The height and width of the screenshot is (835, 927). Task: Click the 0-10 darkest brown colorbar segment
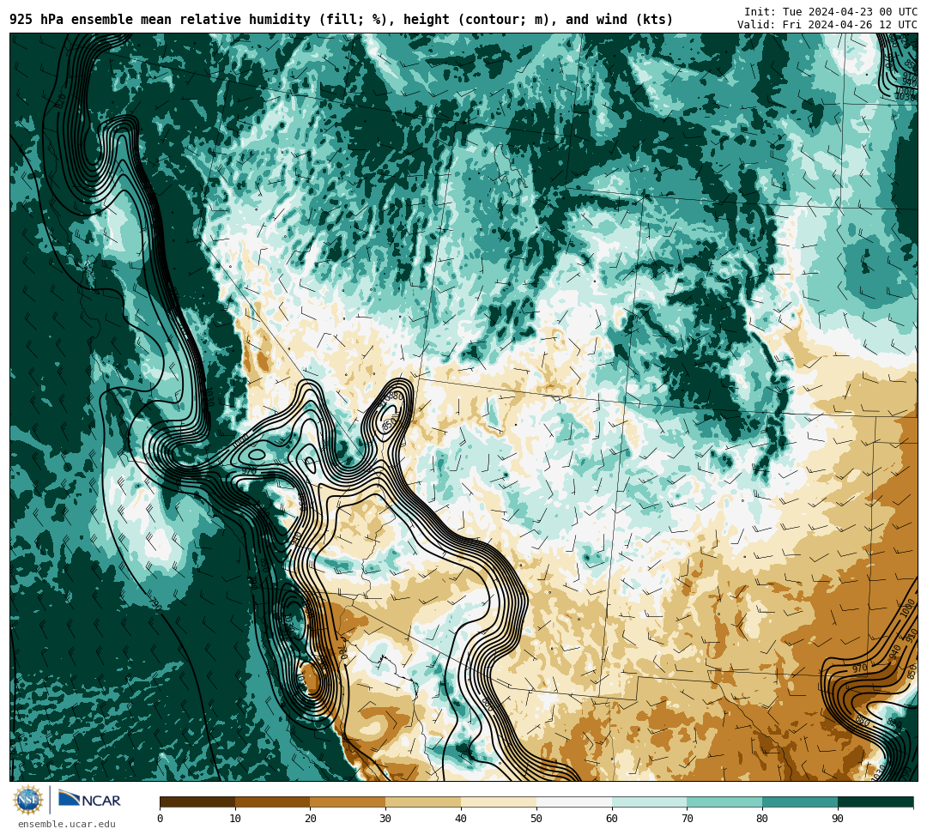click(197, 802)
